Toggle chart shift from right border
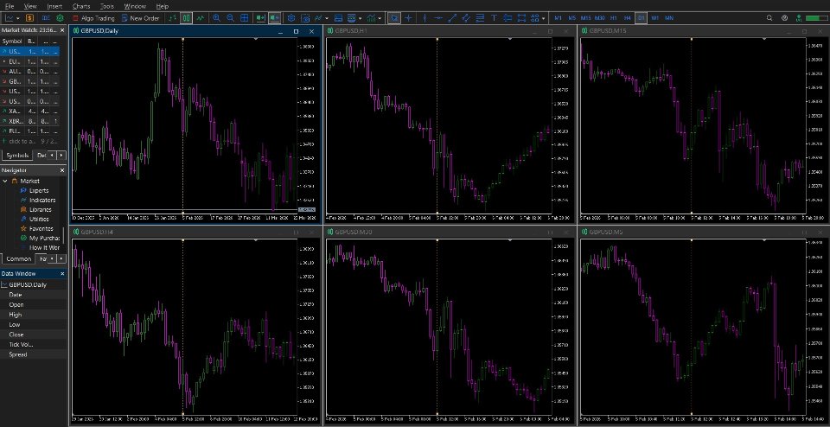This screenshot has height=427, width=830. (x=274, y=18)
